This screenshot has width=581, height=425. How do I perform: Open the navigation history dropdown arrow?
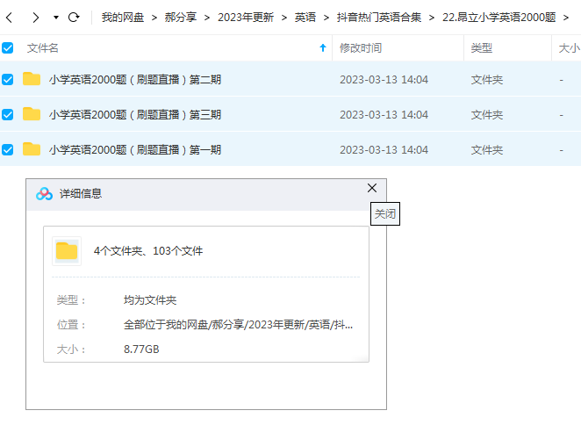[x=56, y=18]
